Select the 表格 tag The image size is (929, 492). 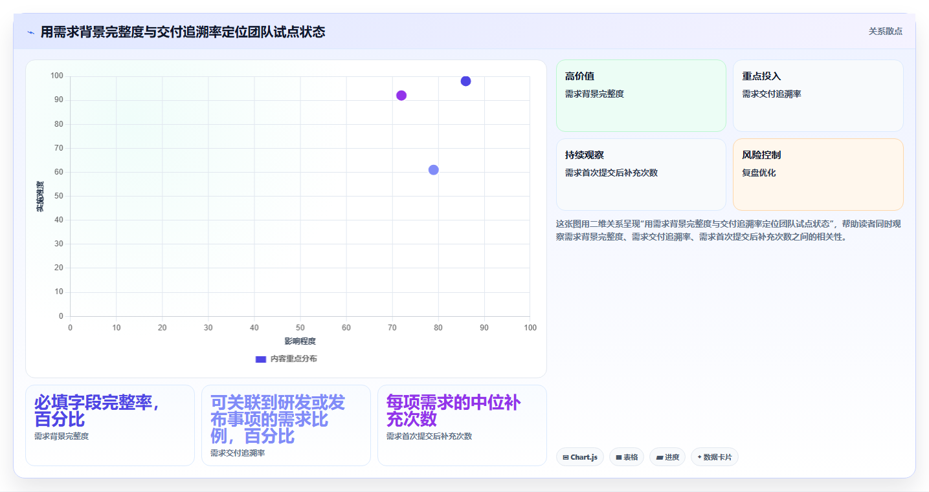[627, 457]
